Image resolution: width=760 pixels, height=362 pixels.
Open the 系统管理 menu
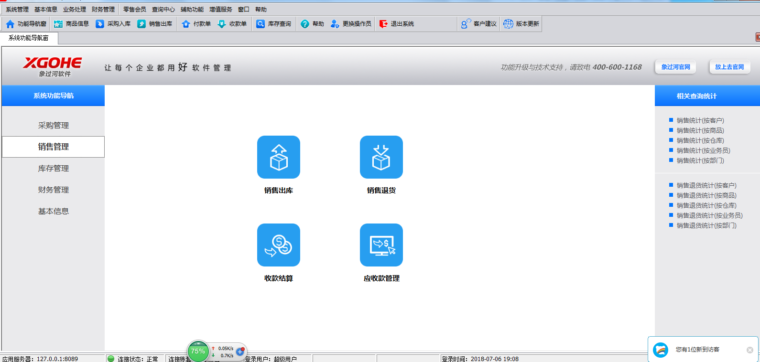(x=17, y=10)
